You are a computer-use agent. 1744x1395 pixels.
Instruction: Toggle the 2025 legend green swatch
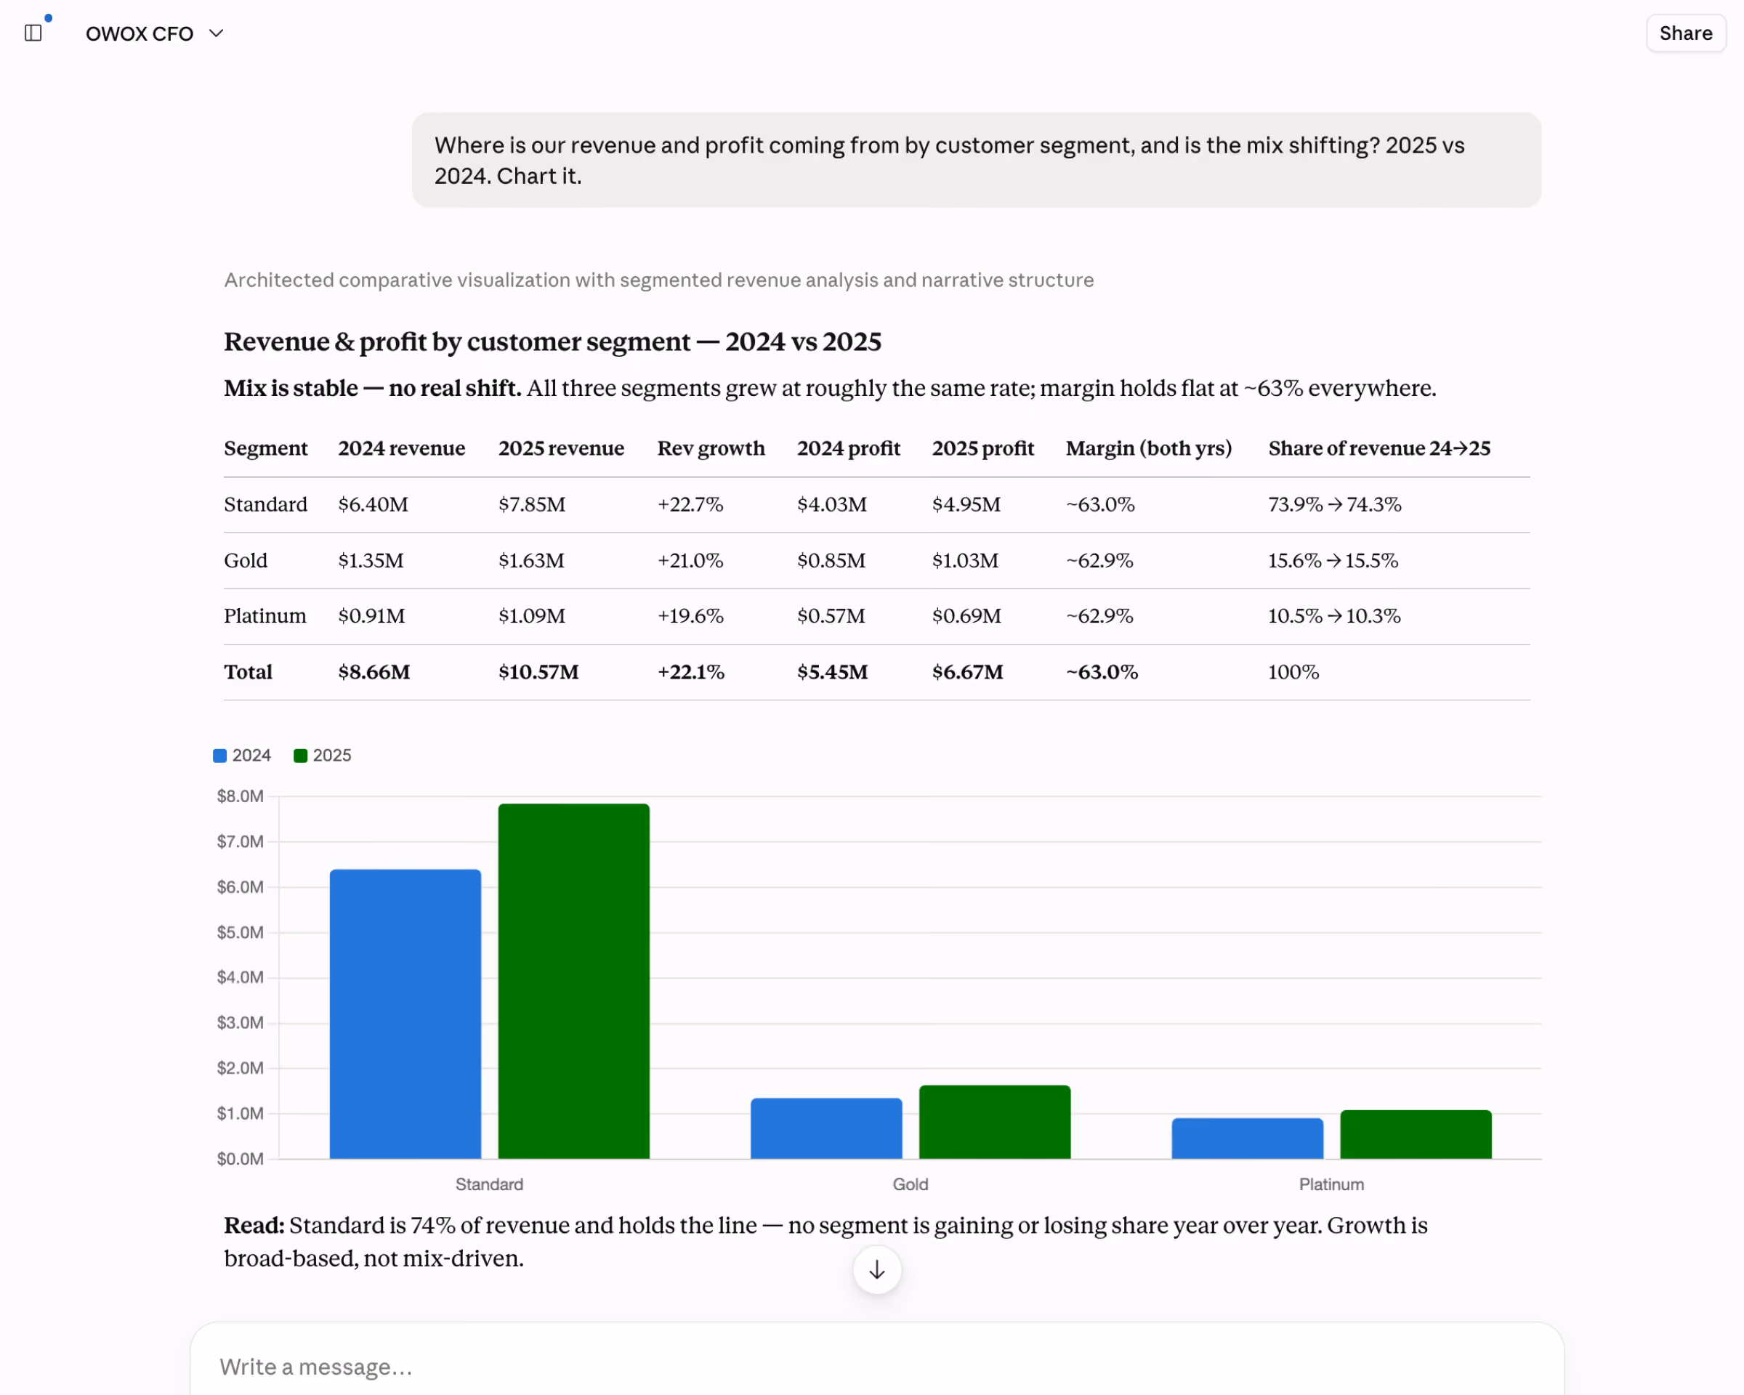click(300, 756)
